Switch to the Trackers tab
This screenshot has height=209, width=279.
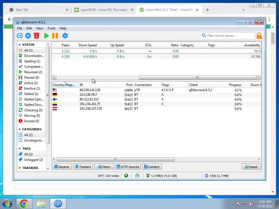tap(83, 167)
